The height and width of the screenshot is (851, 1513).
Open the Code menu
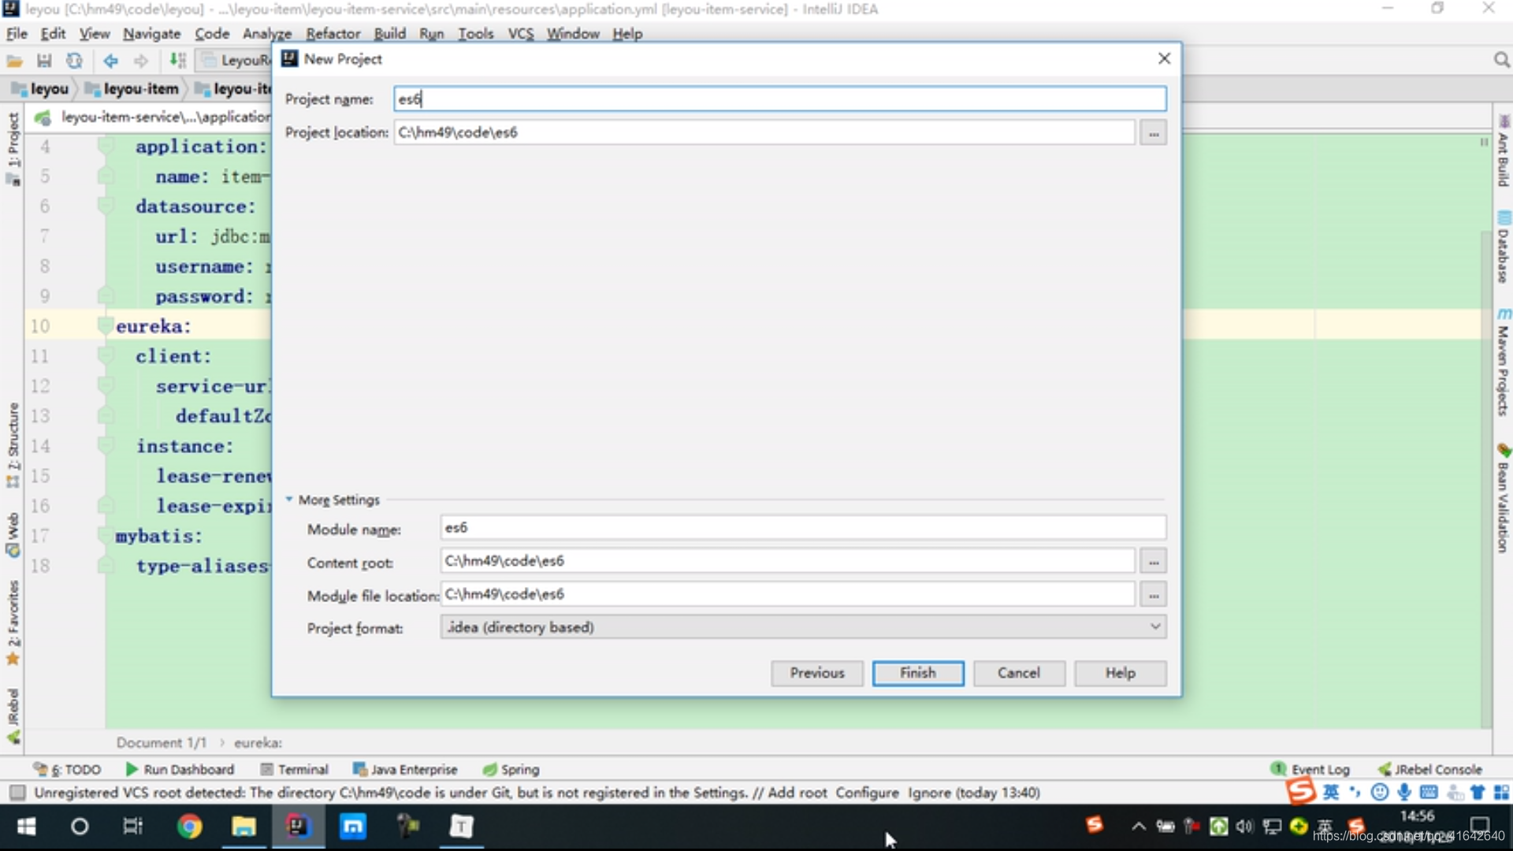click(212, 34)
